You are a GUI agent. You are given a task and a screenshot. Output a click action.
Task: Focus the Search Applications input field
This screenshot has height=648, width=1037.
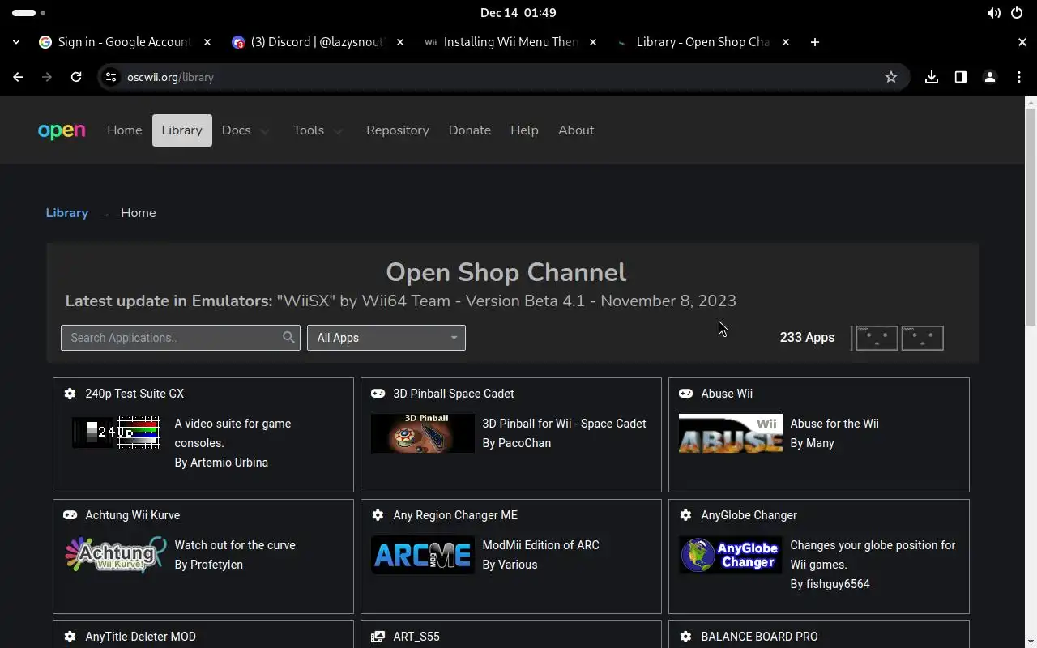(x=180, y=338)
